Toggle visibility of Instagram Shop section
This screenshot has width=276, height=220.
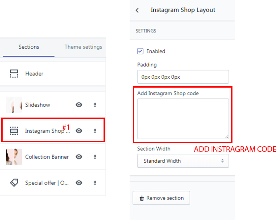(79, 131)
